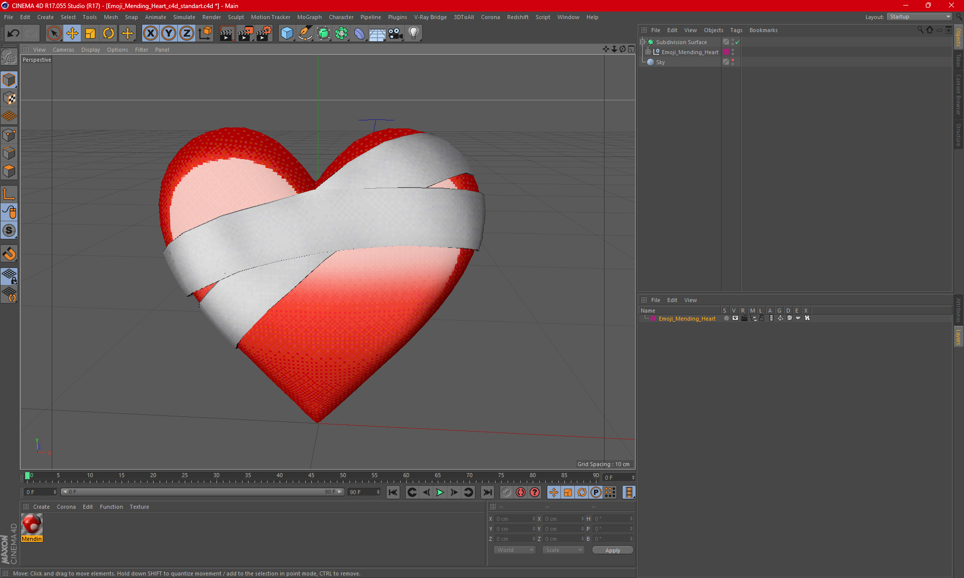This screenshot has height=578, width=964.
Task: Toggle layer Solo dot for Emoji_Mending_Heart
Action: coord(726,318)
